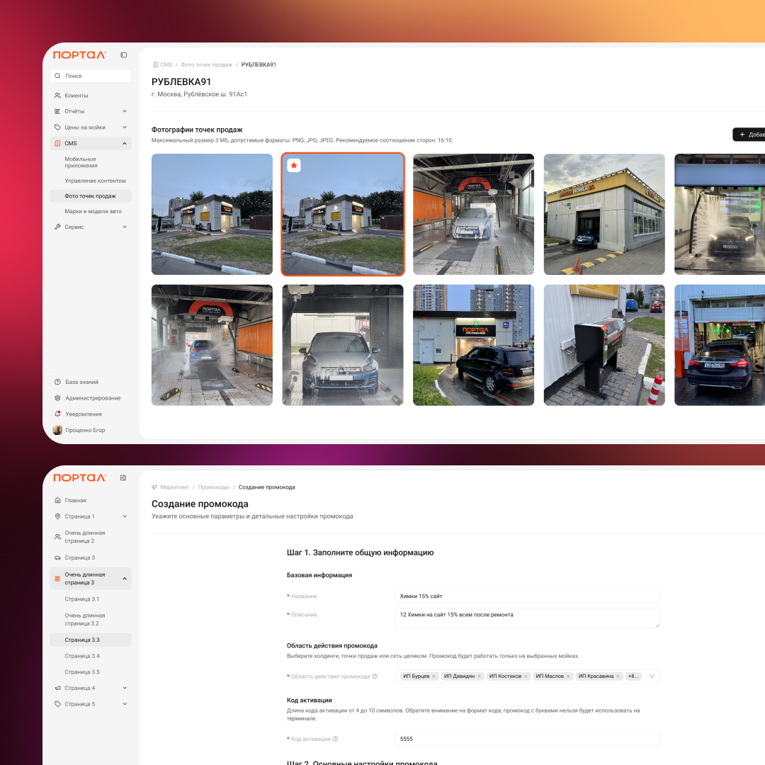Click the Главная home icon

tap(57, 500)
